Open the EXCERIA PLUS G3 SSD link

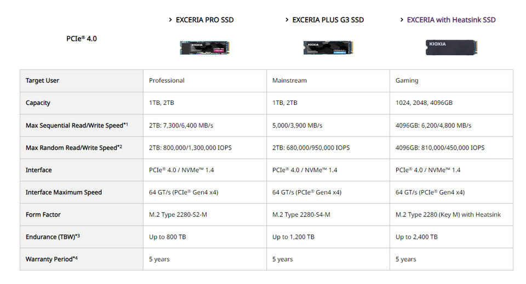(328, 20)
